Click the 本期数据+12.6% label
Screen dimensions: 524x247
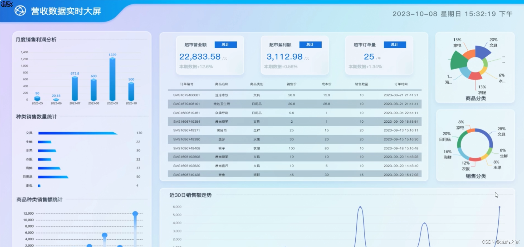pyautogui.click(x=196, y=67)
